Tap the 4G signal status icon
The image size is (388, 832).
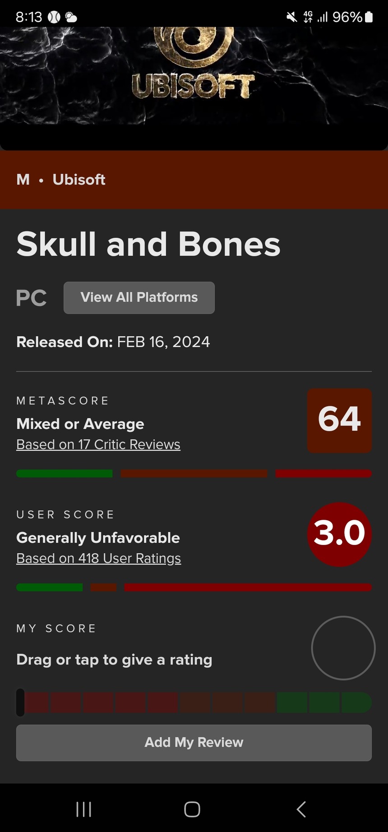(x=308, y=17)
